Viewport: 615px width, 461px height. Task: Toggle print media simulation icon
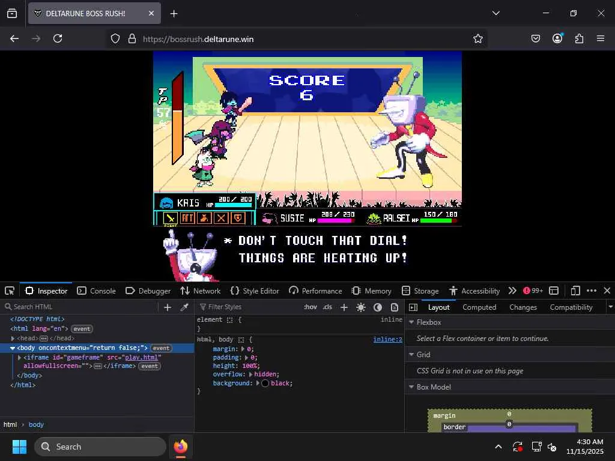(x=395, y=307)
